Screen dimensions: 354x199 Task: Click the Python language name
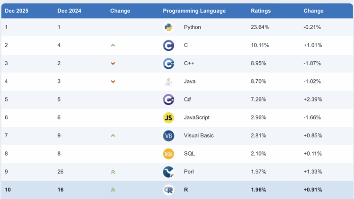[192, 27]
